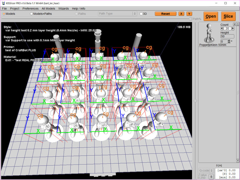The height and width of the screenshot is (180, 240).
Task: Click the orange X view button
Action: pos(181,14)
